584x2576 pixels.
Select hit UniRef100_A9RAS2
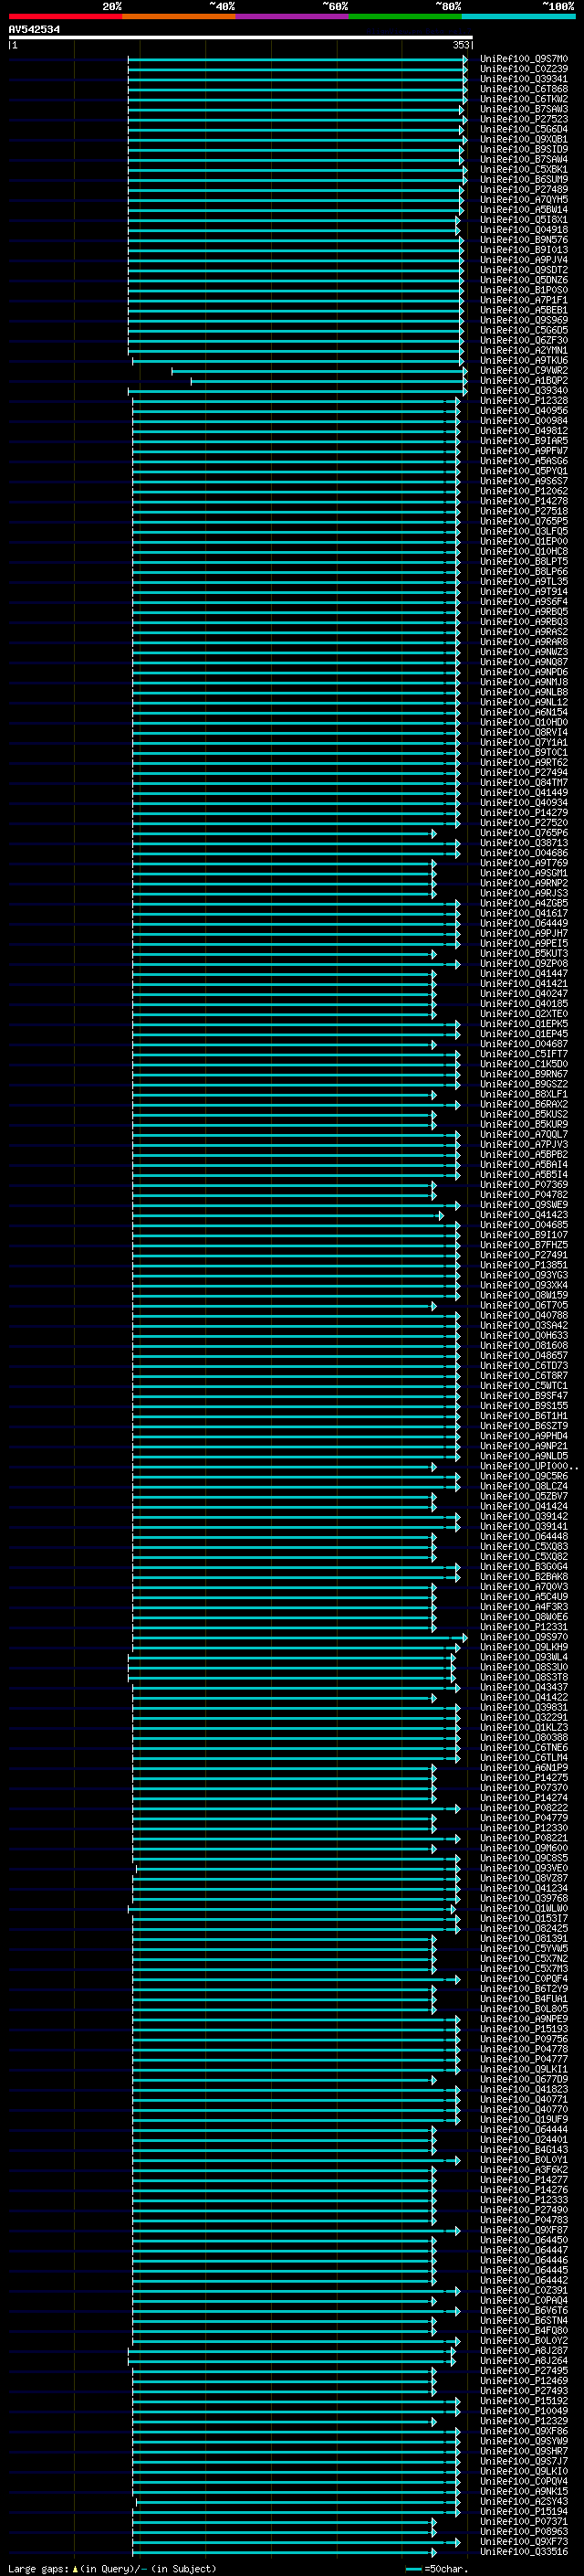coord(523,632)
